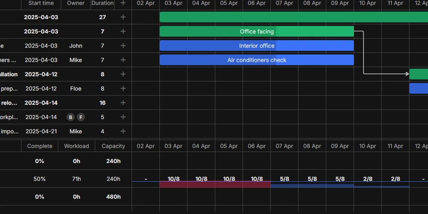Click the Start time column header

[41, 3]
